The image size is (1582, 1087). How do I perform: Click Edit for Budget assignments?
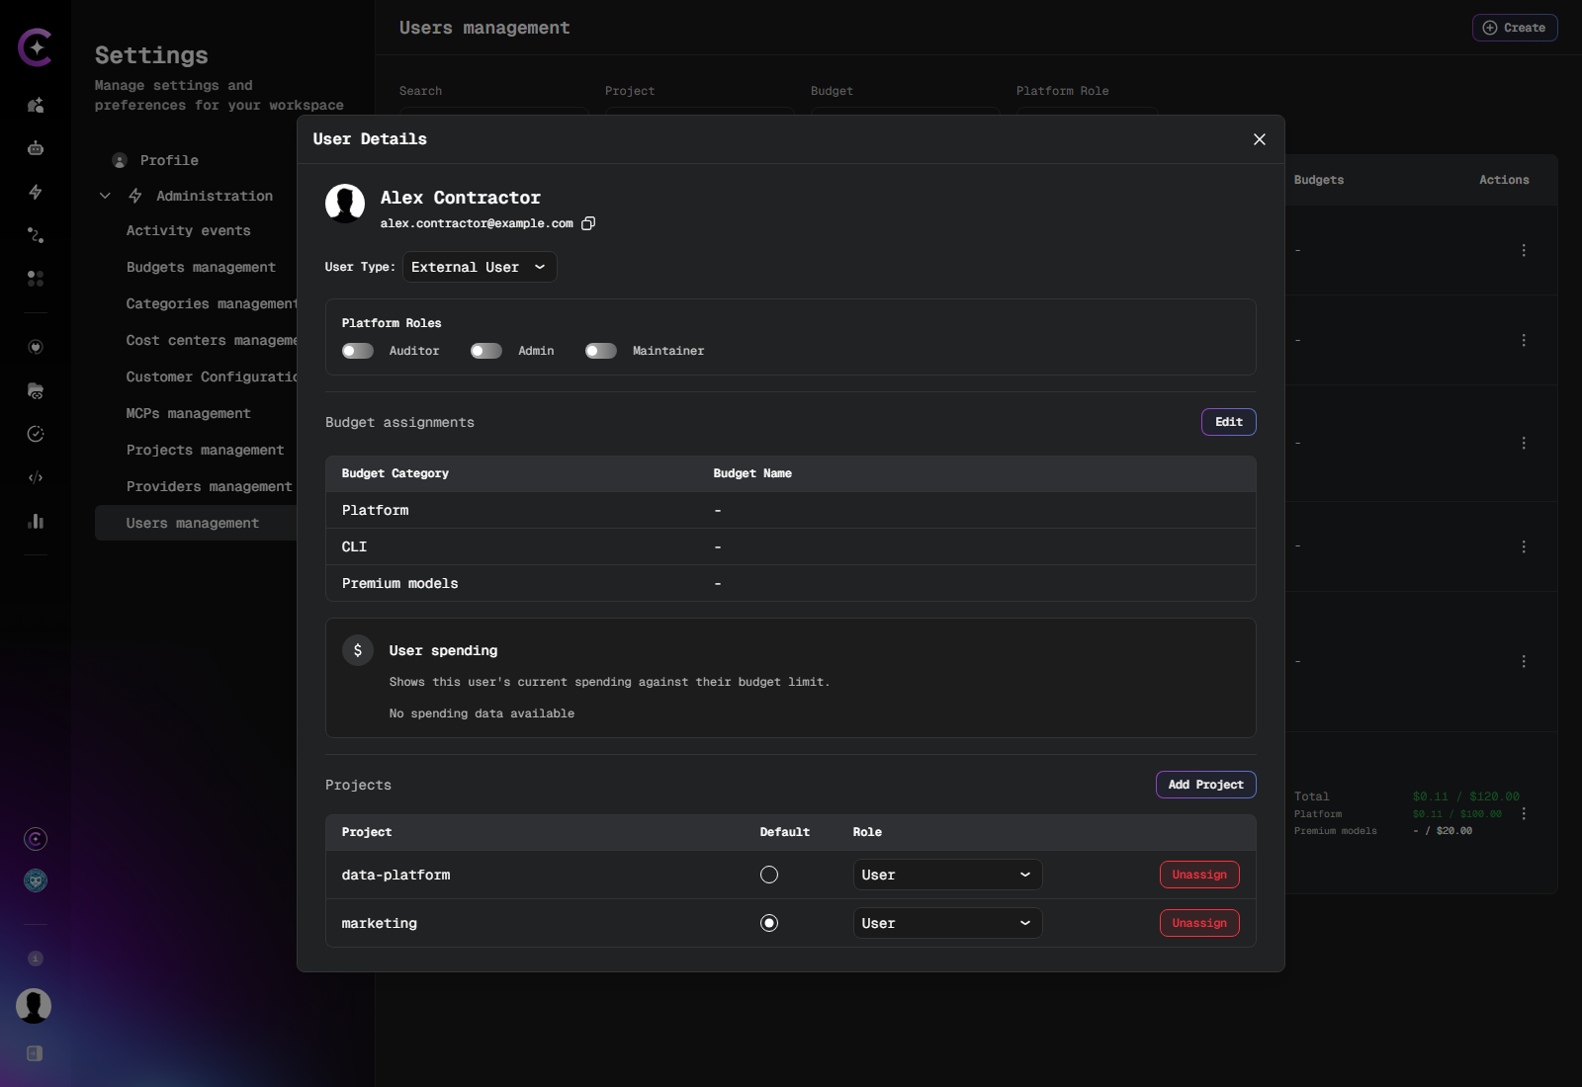[x=1229, y=422]
